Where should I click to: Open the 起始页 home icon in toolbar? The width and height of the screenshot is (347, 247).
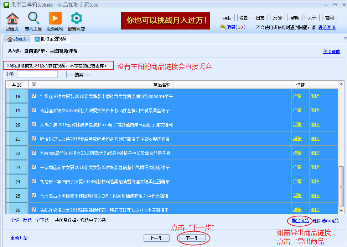coord(12,19)
